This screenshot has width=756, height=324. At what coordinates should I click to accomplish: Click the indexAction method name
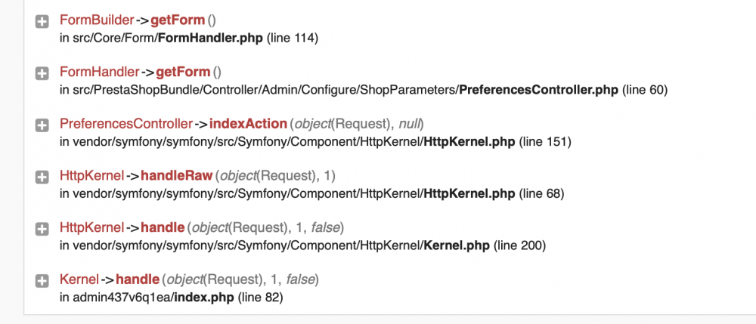pyautogui.click(x=248, y=124)
